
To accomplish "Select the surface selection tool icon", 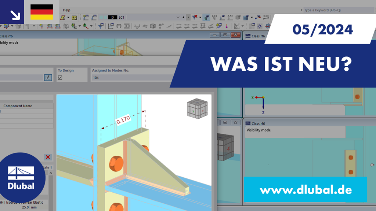I will 63,18.
